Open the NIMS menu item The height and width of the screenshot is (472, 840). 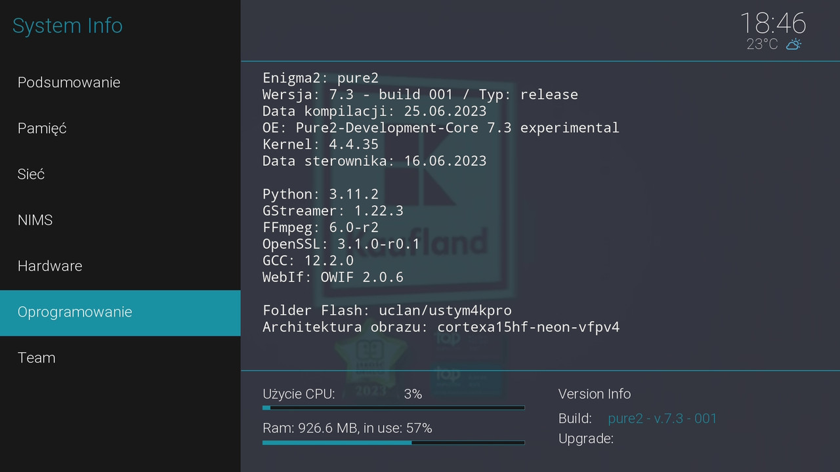coord(120,220)
